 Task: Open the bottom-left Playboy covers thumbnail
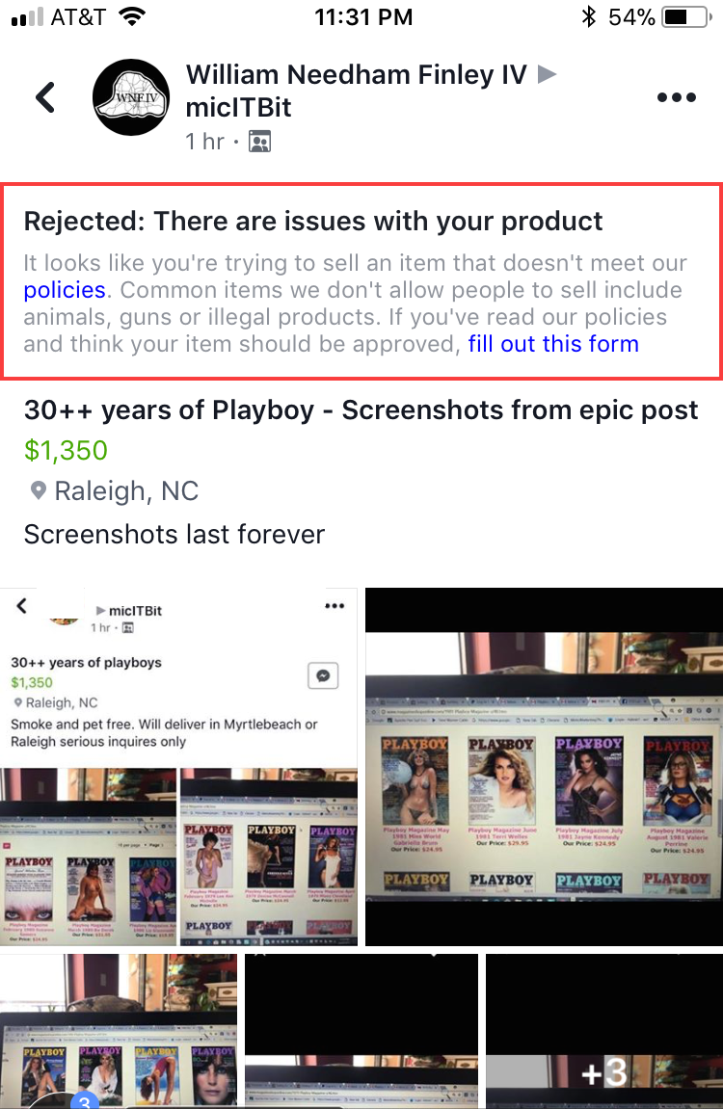(119, 1031)
